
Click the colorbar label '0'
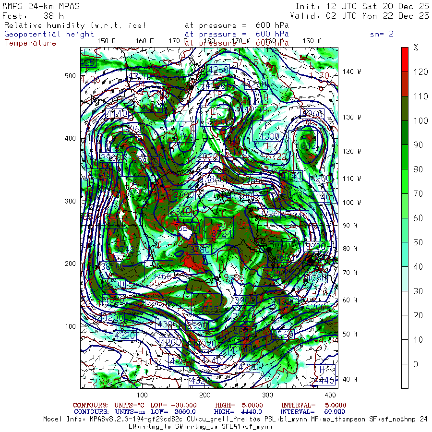[416, 364]
